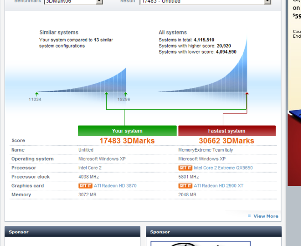Click the '5801 MHz' processor clock value
301x246 pixels.
point(189,177)
